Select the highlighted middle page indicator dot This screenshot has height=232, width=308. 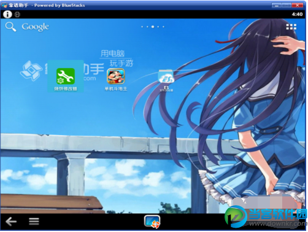[153, 27]
